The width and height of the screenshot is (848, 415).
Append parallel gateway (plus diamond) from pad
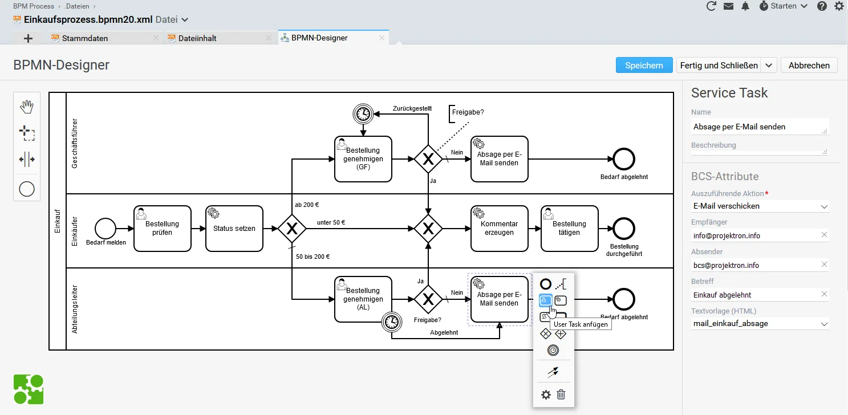(x=561, y=333)
